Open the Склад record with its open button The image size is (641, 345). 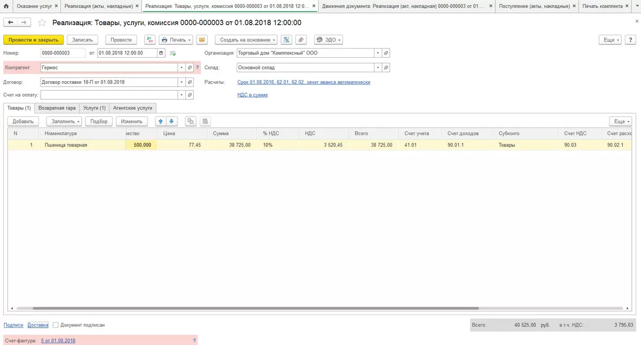tap(386, 68)
